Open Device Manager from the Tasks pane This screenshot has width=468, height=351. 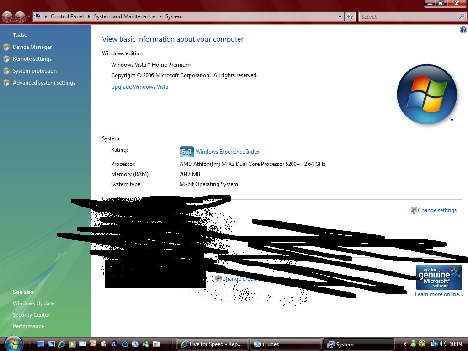coord(32,47)
